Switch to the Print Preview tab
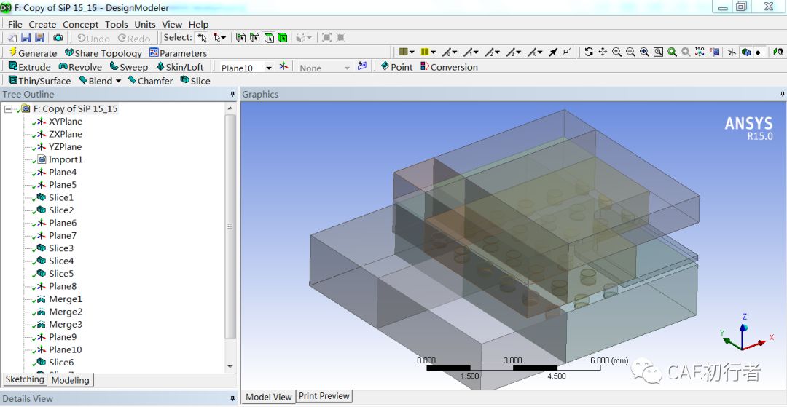The width and height of the screenshot is (787, 407). [324, 396]
